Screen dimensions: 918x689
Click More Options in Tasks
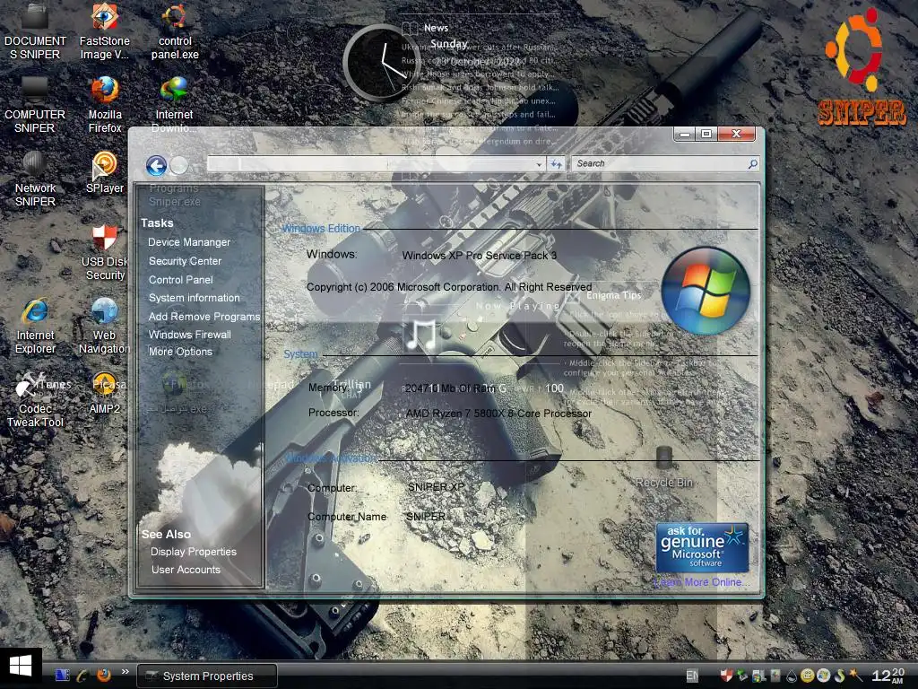point(180,352)
